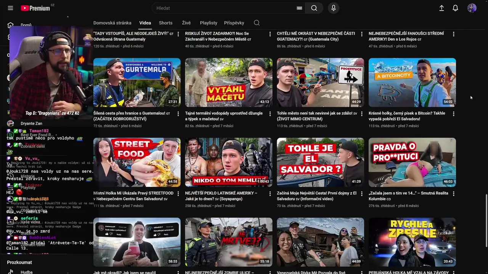The height and width of the screenshot is (274, 488).
Task: Open the 58:55 drink video thumbnail
Action: [x=137, y=242]
